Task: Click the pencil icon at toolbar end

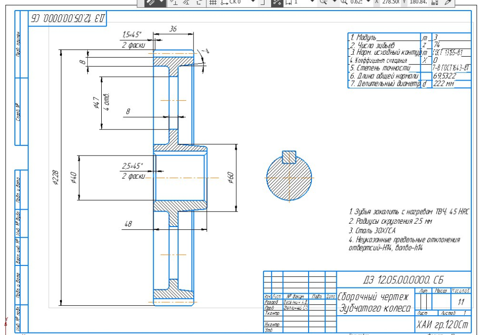Action: click(x=448, y=2)
